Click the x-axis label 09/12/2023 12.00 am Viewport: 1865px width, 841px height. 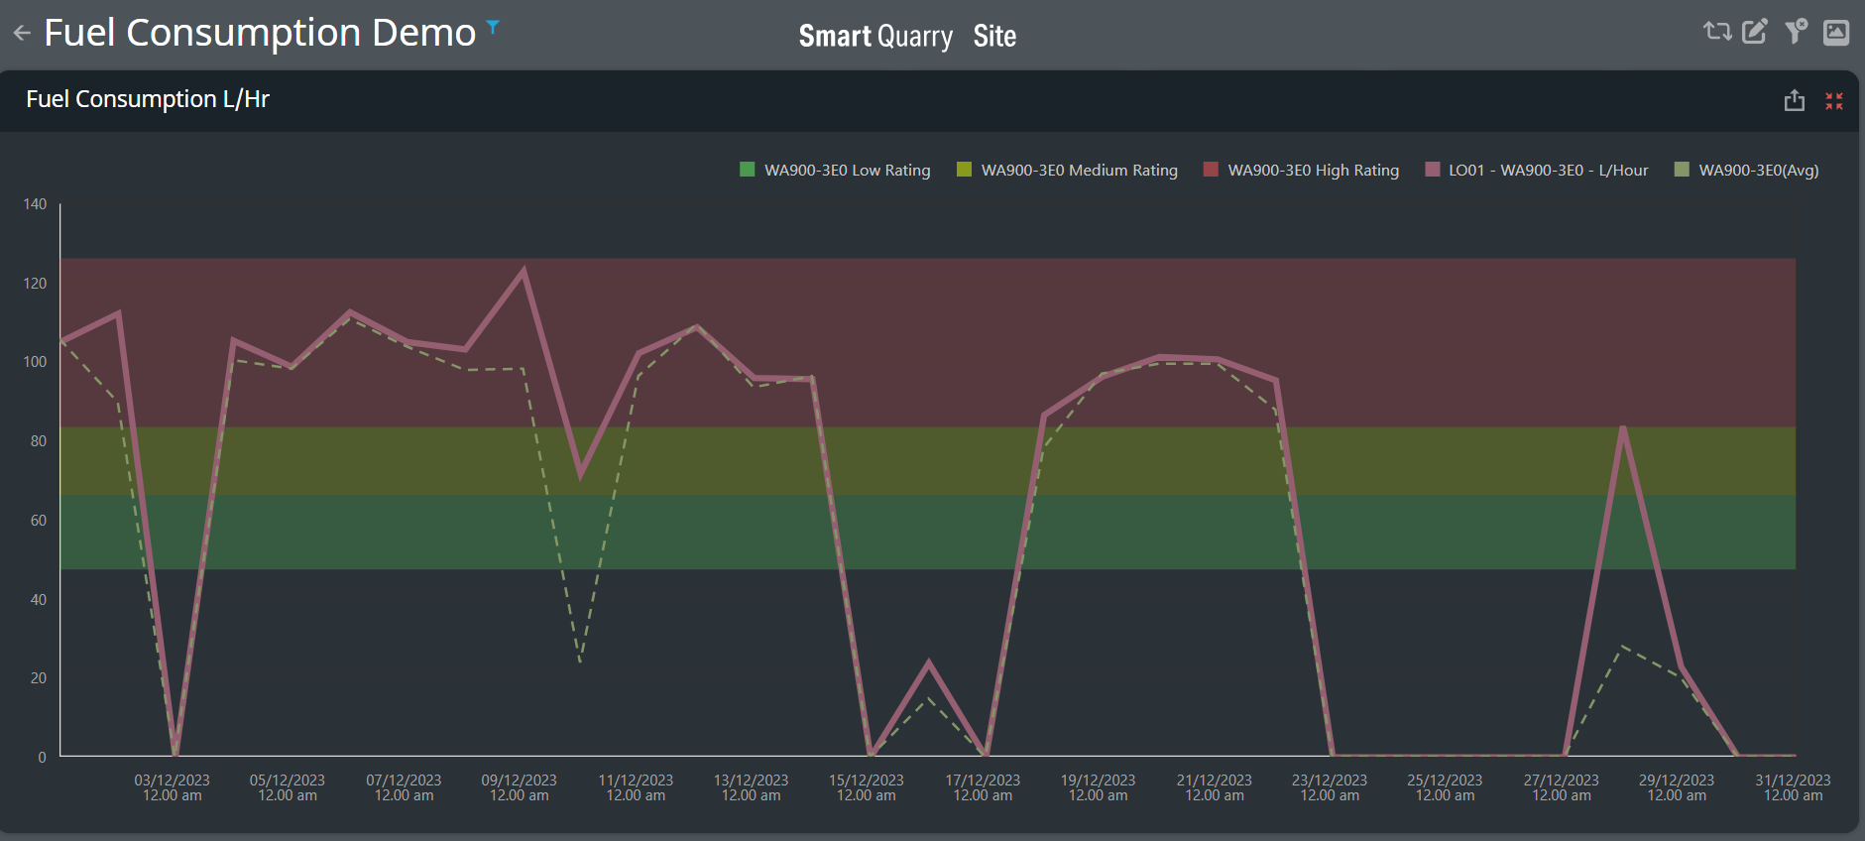click(x=520, y=787)
